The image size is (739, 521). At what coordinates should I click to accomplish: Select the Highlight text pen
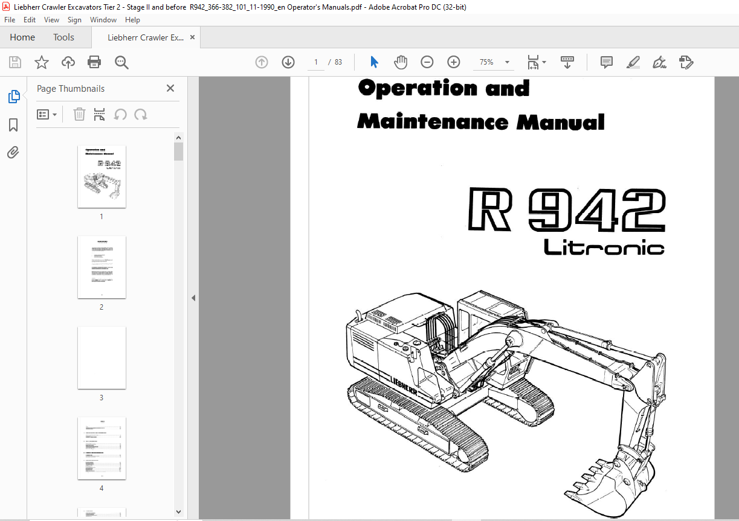point(633,62)
